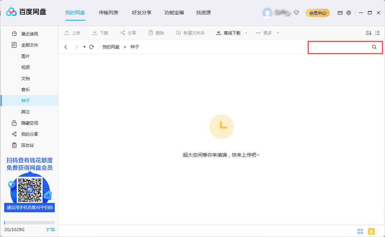
Task: Open the messages envelope icon
Action: (340, 13)
